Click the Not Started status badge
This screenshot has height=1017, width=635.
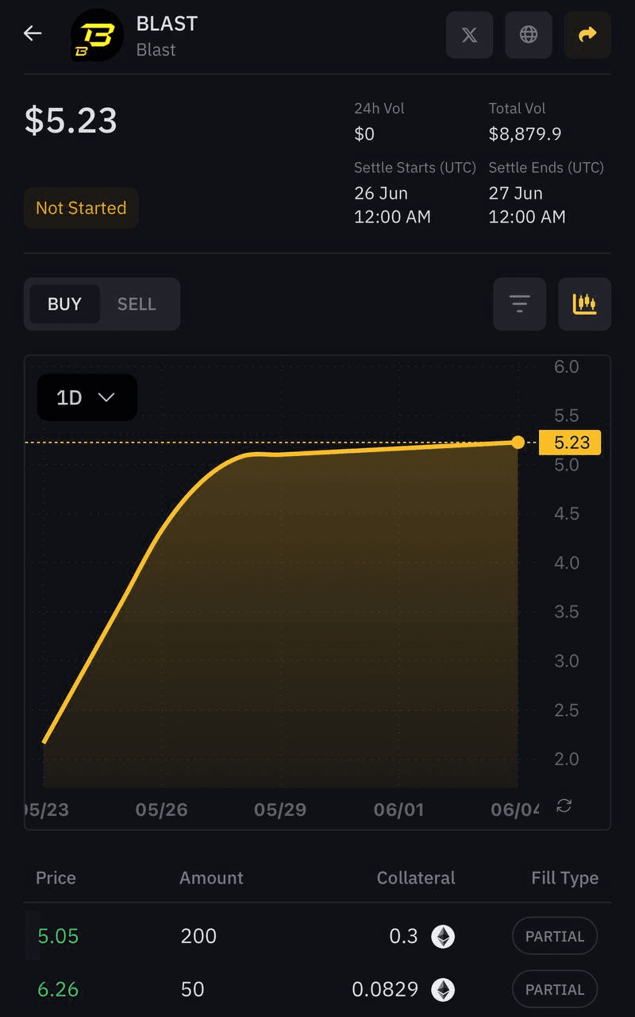tap(81, 208)
